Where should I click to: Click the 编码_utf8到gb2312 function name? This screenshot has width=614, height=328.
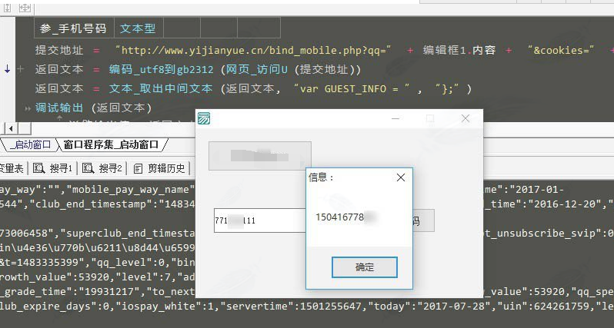click(x=162, y=70)
